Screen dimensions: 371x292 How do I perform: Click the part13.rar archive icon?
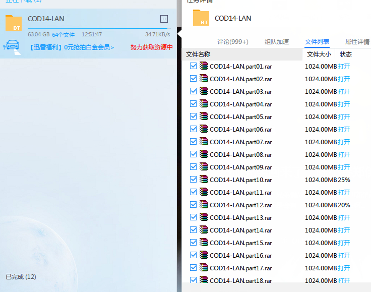pos(204,217)
